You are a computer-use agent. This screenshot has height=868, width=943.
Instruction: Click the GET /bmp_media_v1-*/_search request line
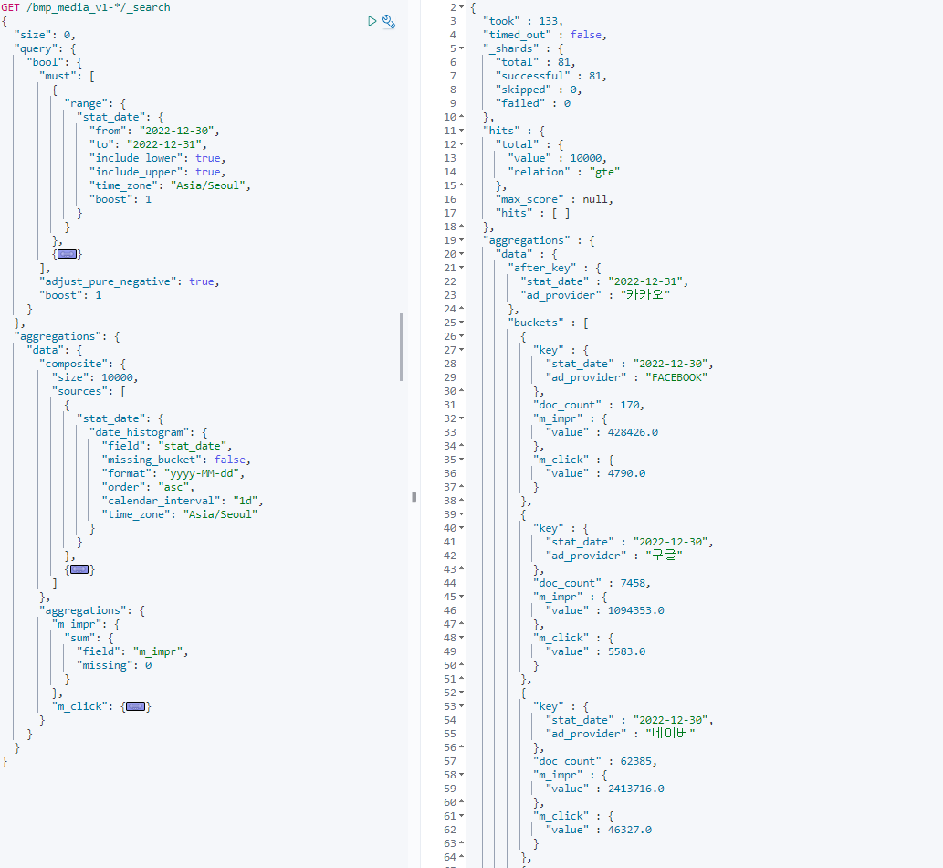pyautogui.click(x=86, y=7)
